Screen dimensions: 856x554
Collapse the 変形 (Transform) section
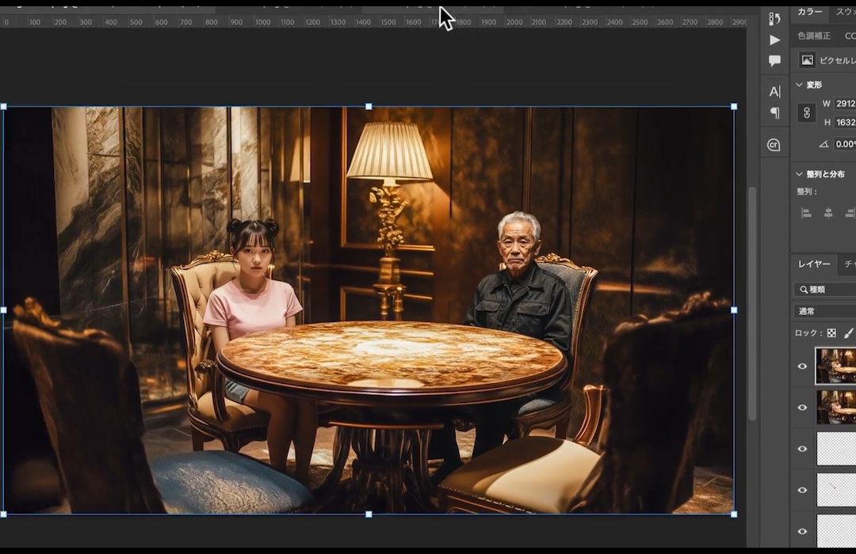(x=799, y=85)
